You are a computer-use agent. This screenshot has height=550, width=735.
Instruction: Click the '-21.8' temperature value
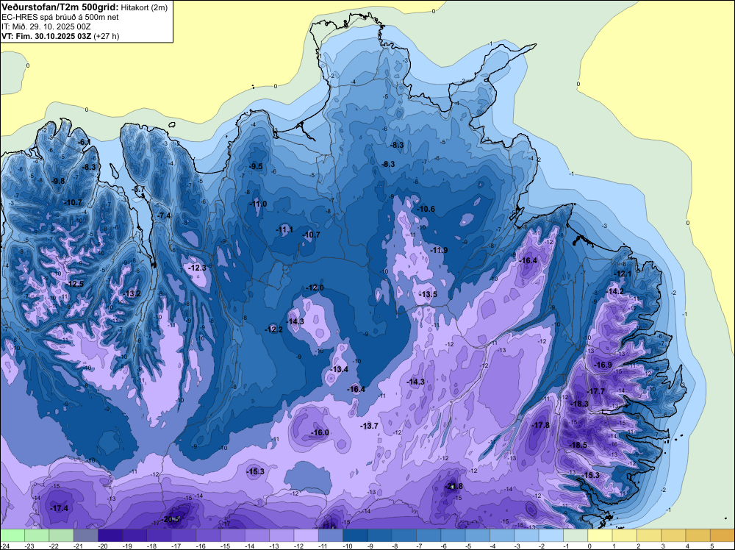[x=453, y=486]
